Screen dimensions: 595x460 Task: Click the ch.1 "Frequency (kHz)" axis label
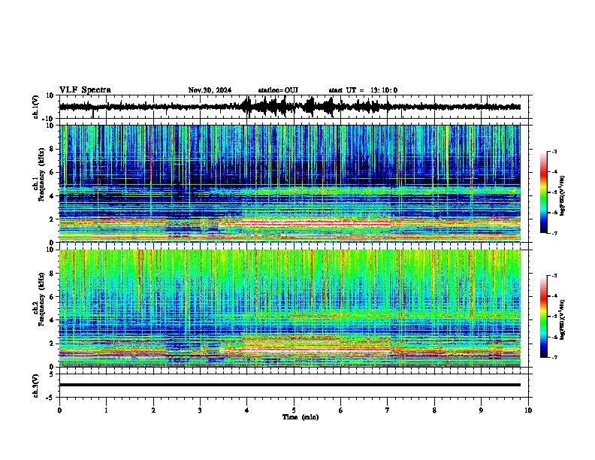[41, 174]
